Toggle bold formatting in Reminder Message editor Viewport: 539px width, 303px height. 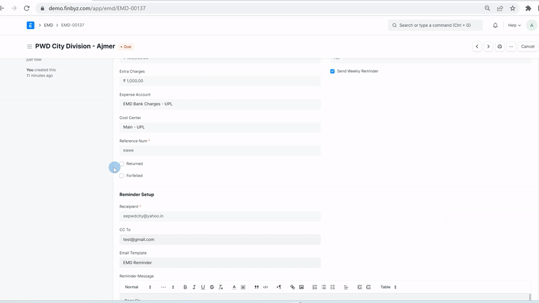[x=185, y=287]
